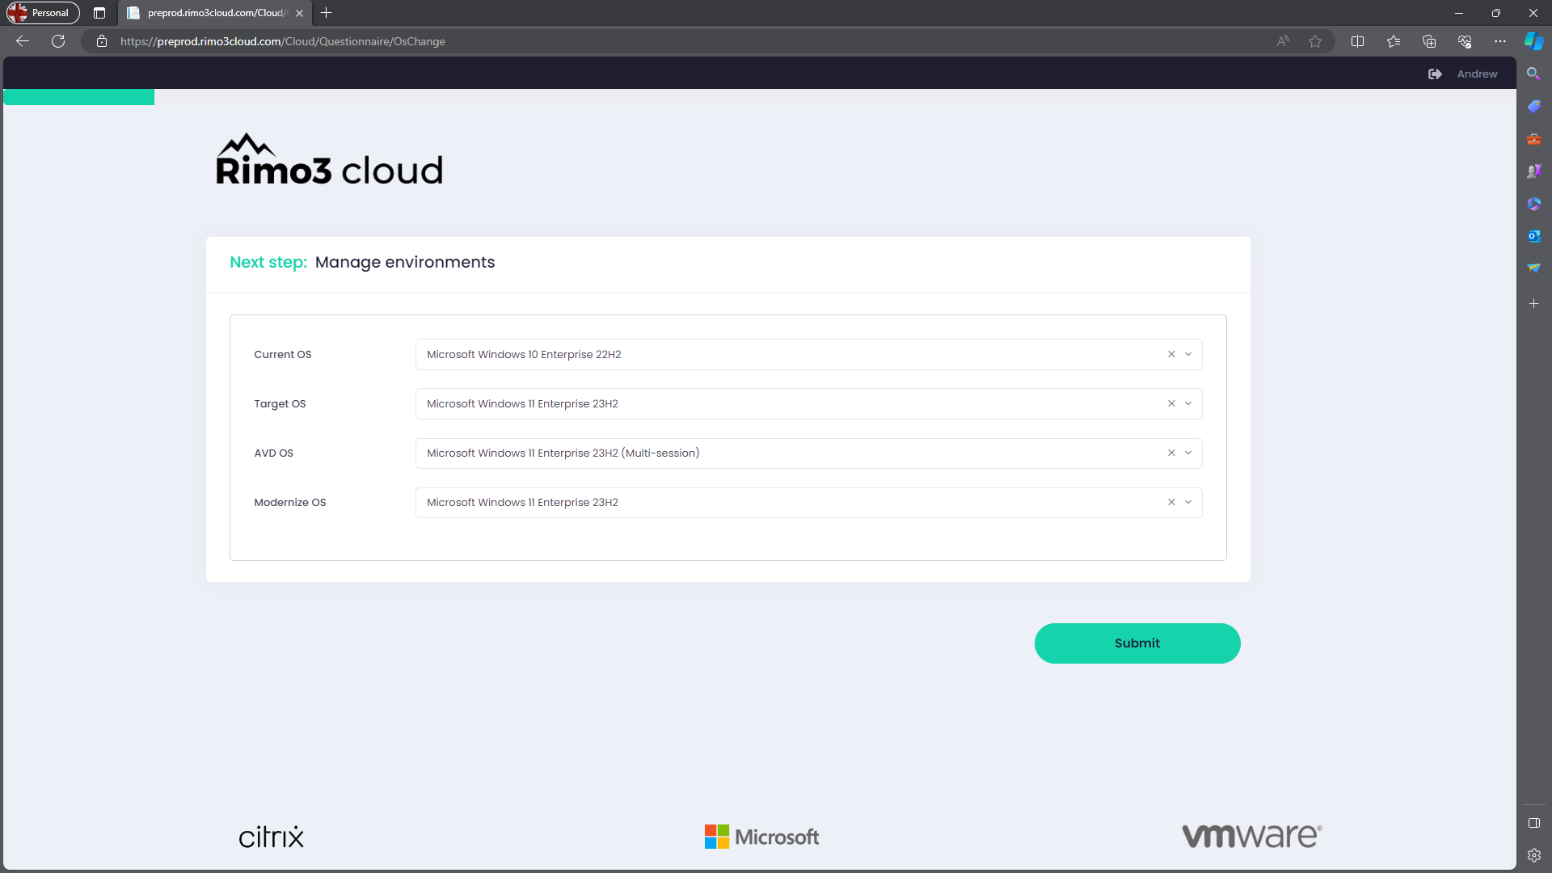Click the logout icon next to Andrew
This screenshot has width=1552, height=873.
pos(1435,74)
